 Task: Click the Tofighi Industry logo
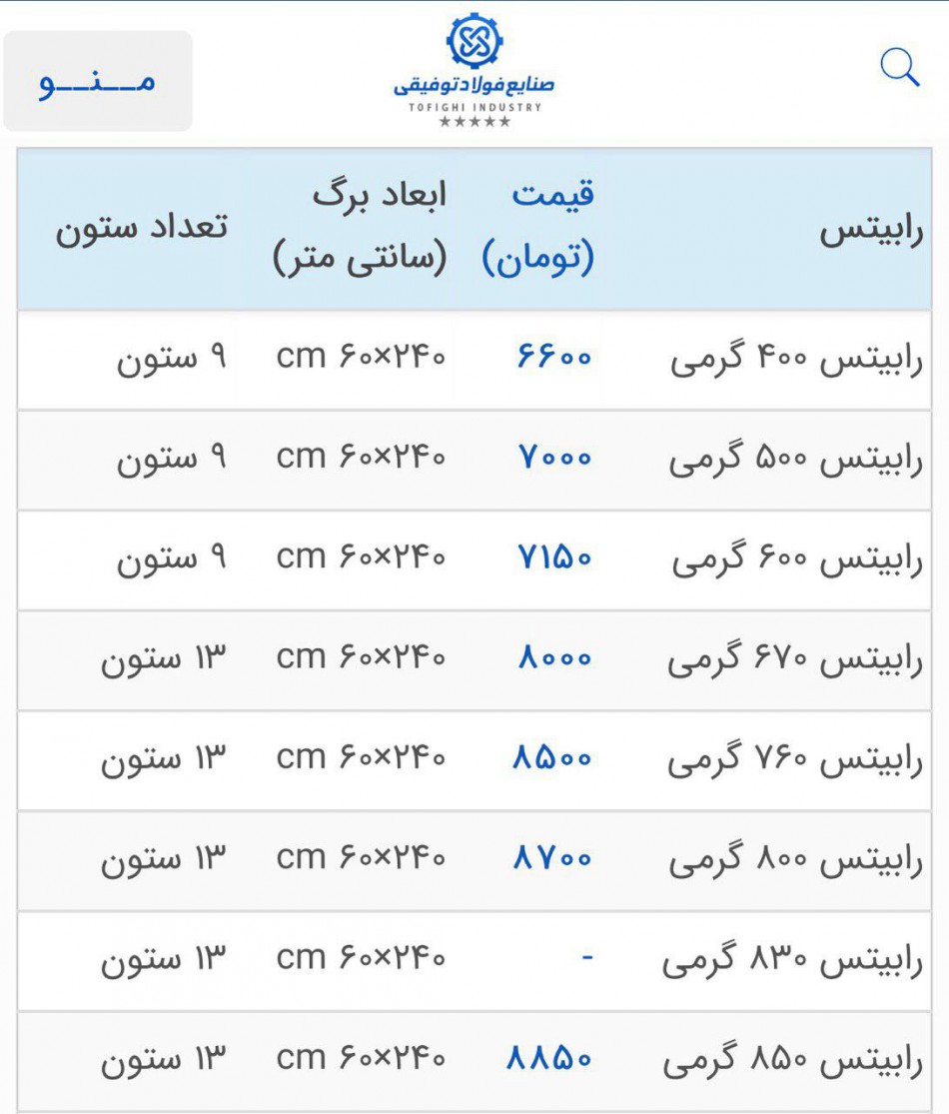(x=474, y=70)
